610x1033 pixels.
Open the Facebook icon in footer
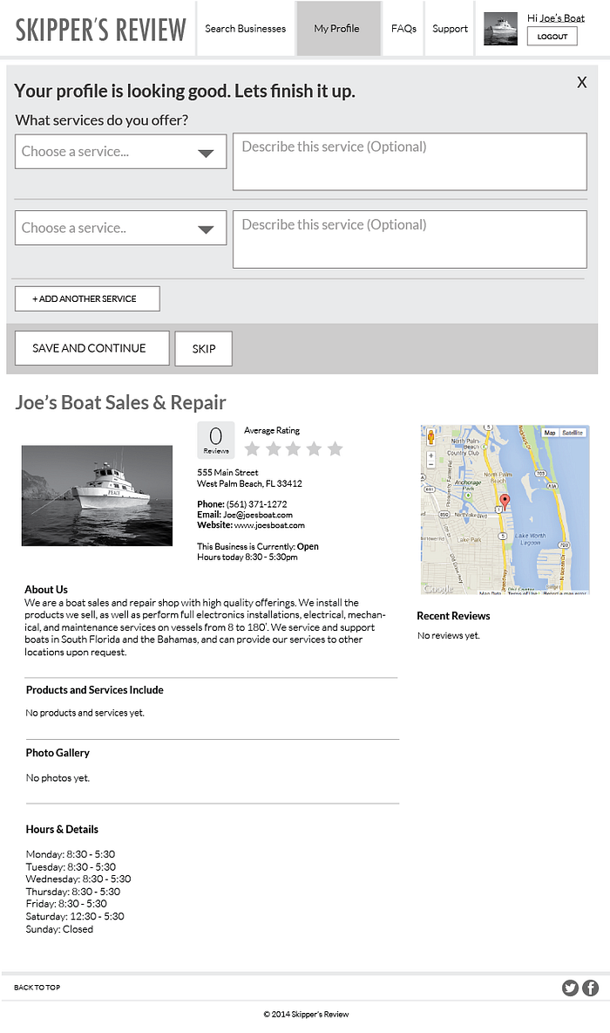tap(590, 988)
